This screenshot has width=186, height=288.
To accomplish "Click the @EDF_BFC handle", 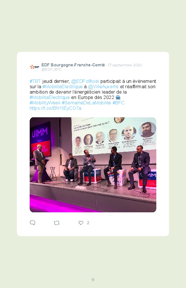I will coord(52,70).
